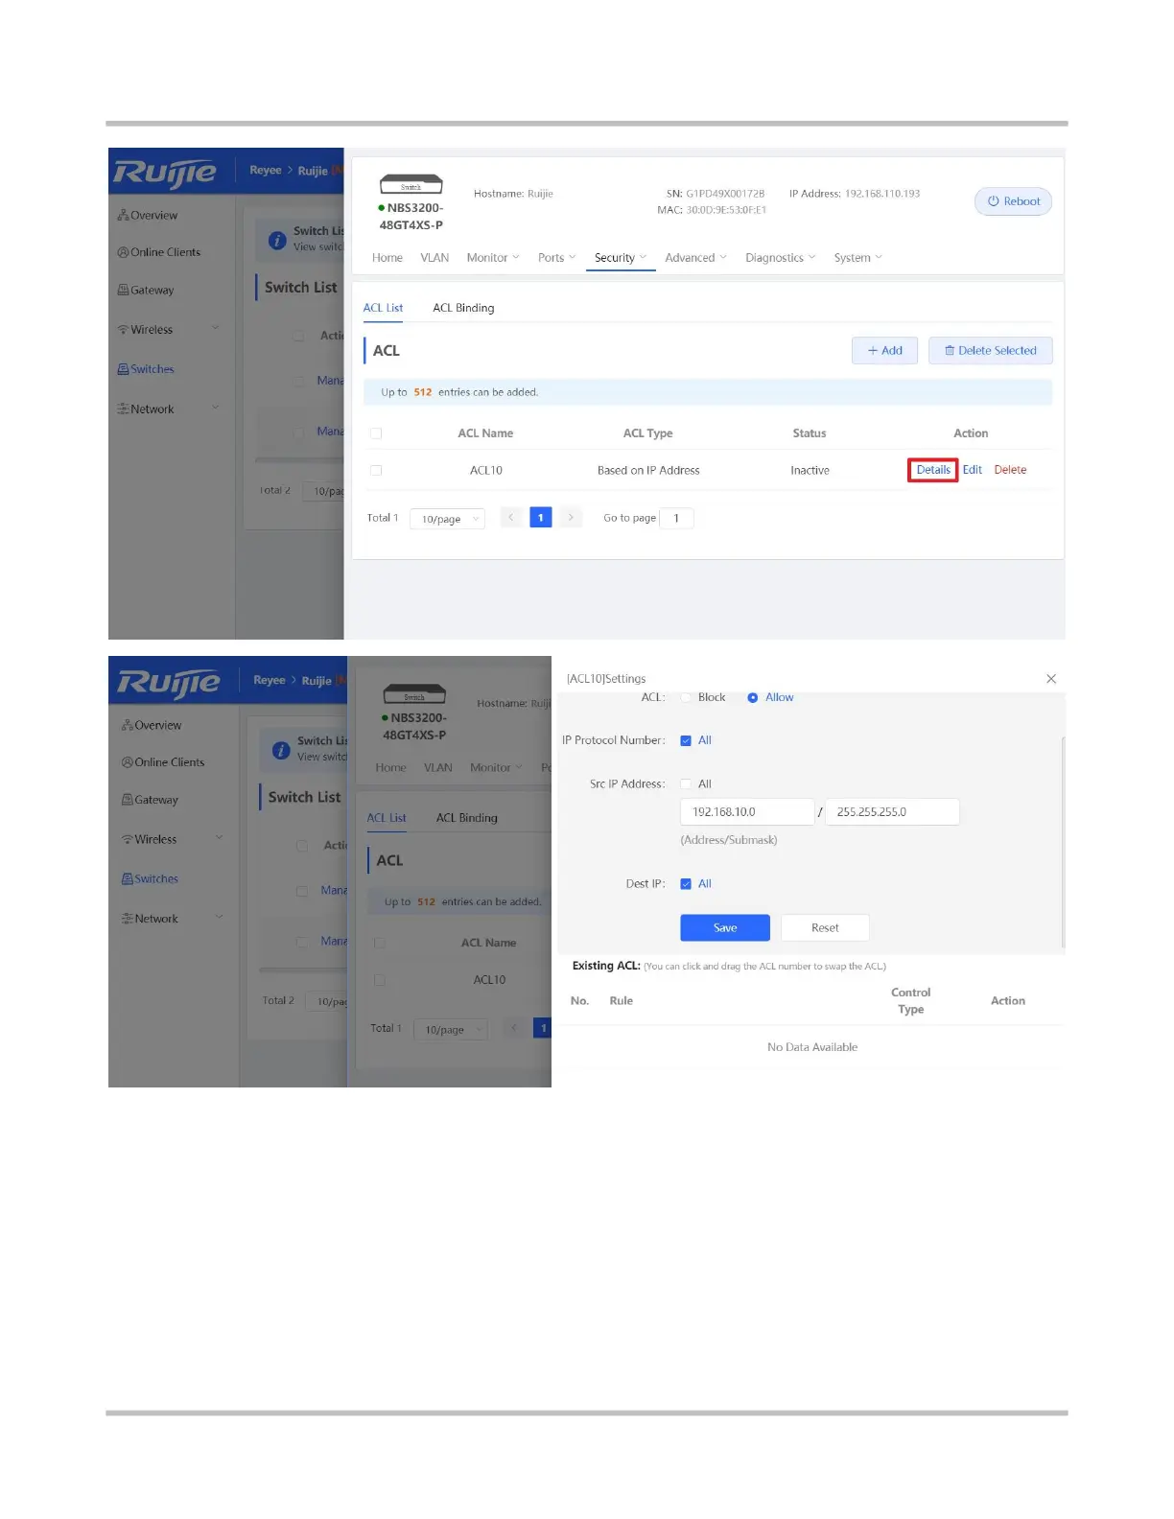1174x1519 pixels.
Task: Click the + Add button
Action: pyautogui.click(x=884, y=351)
